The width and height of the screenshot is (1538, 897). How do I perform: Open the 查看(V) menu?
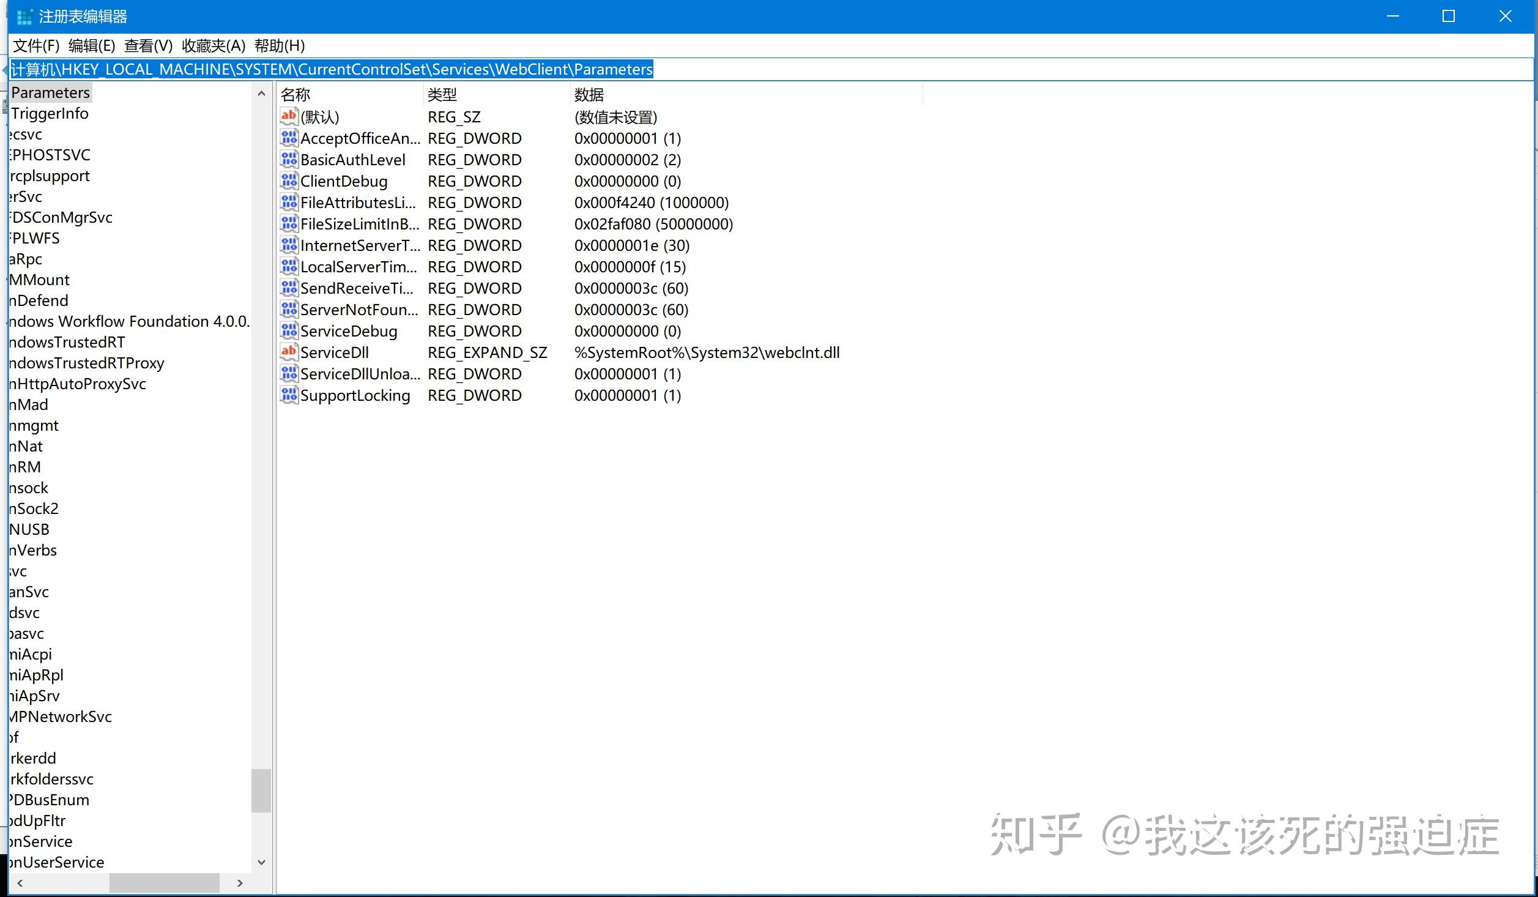click(x=149, y=46)
